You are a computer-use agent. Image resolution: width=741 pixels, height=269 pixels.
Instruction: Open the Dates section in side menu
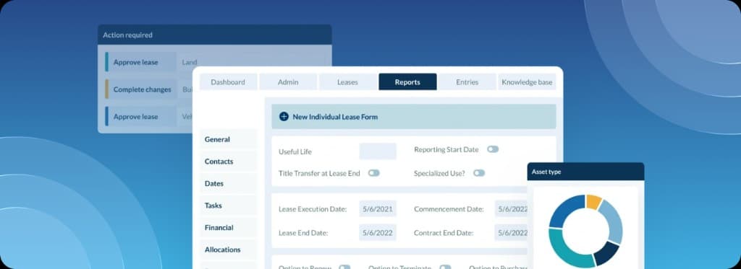point(228,184)
